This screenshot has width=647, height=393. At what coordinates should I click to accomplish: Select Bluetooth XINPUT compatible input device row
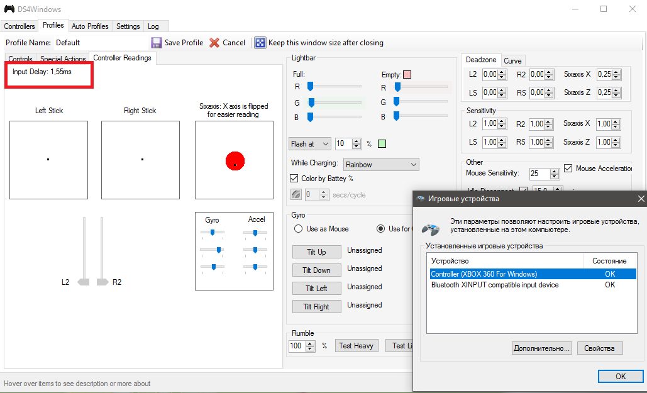tap(533, 285)
